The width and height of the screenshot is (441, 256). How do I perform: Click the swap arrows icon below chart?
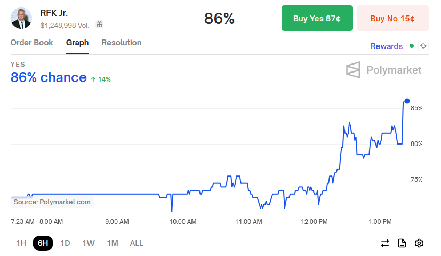385,243
